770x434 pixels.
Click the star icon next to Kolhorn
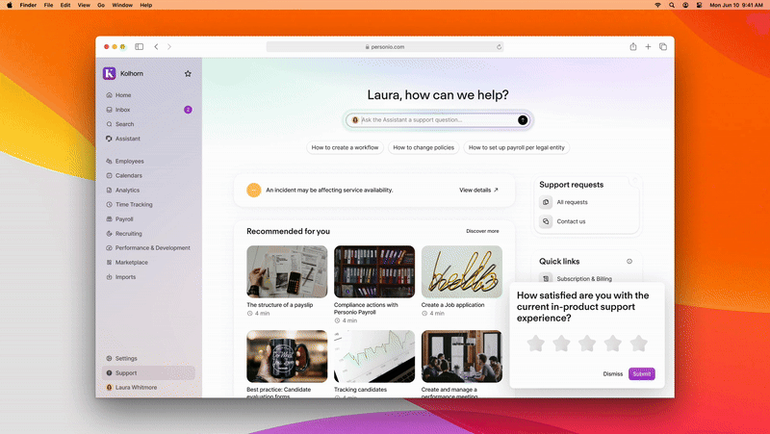(x=188, y=73)
